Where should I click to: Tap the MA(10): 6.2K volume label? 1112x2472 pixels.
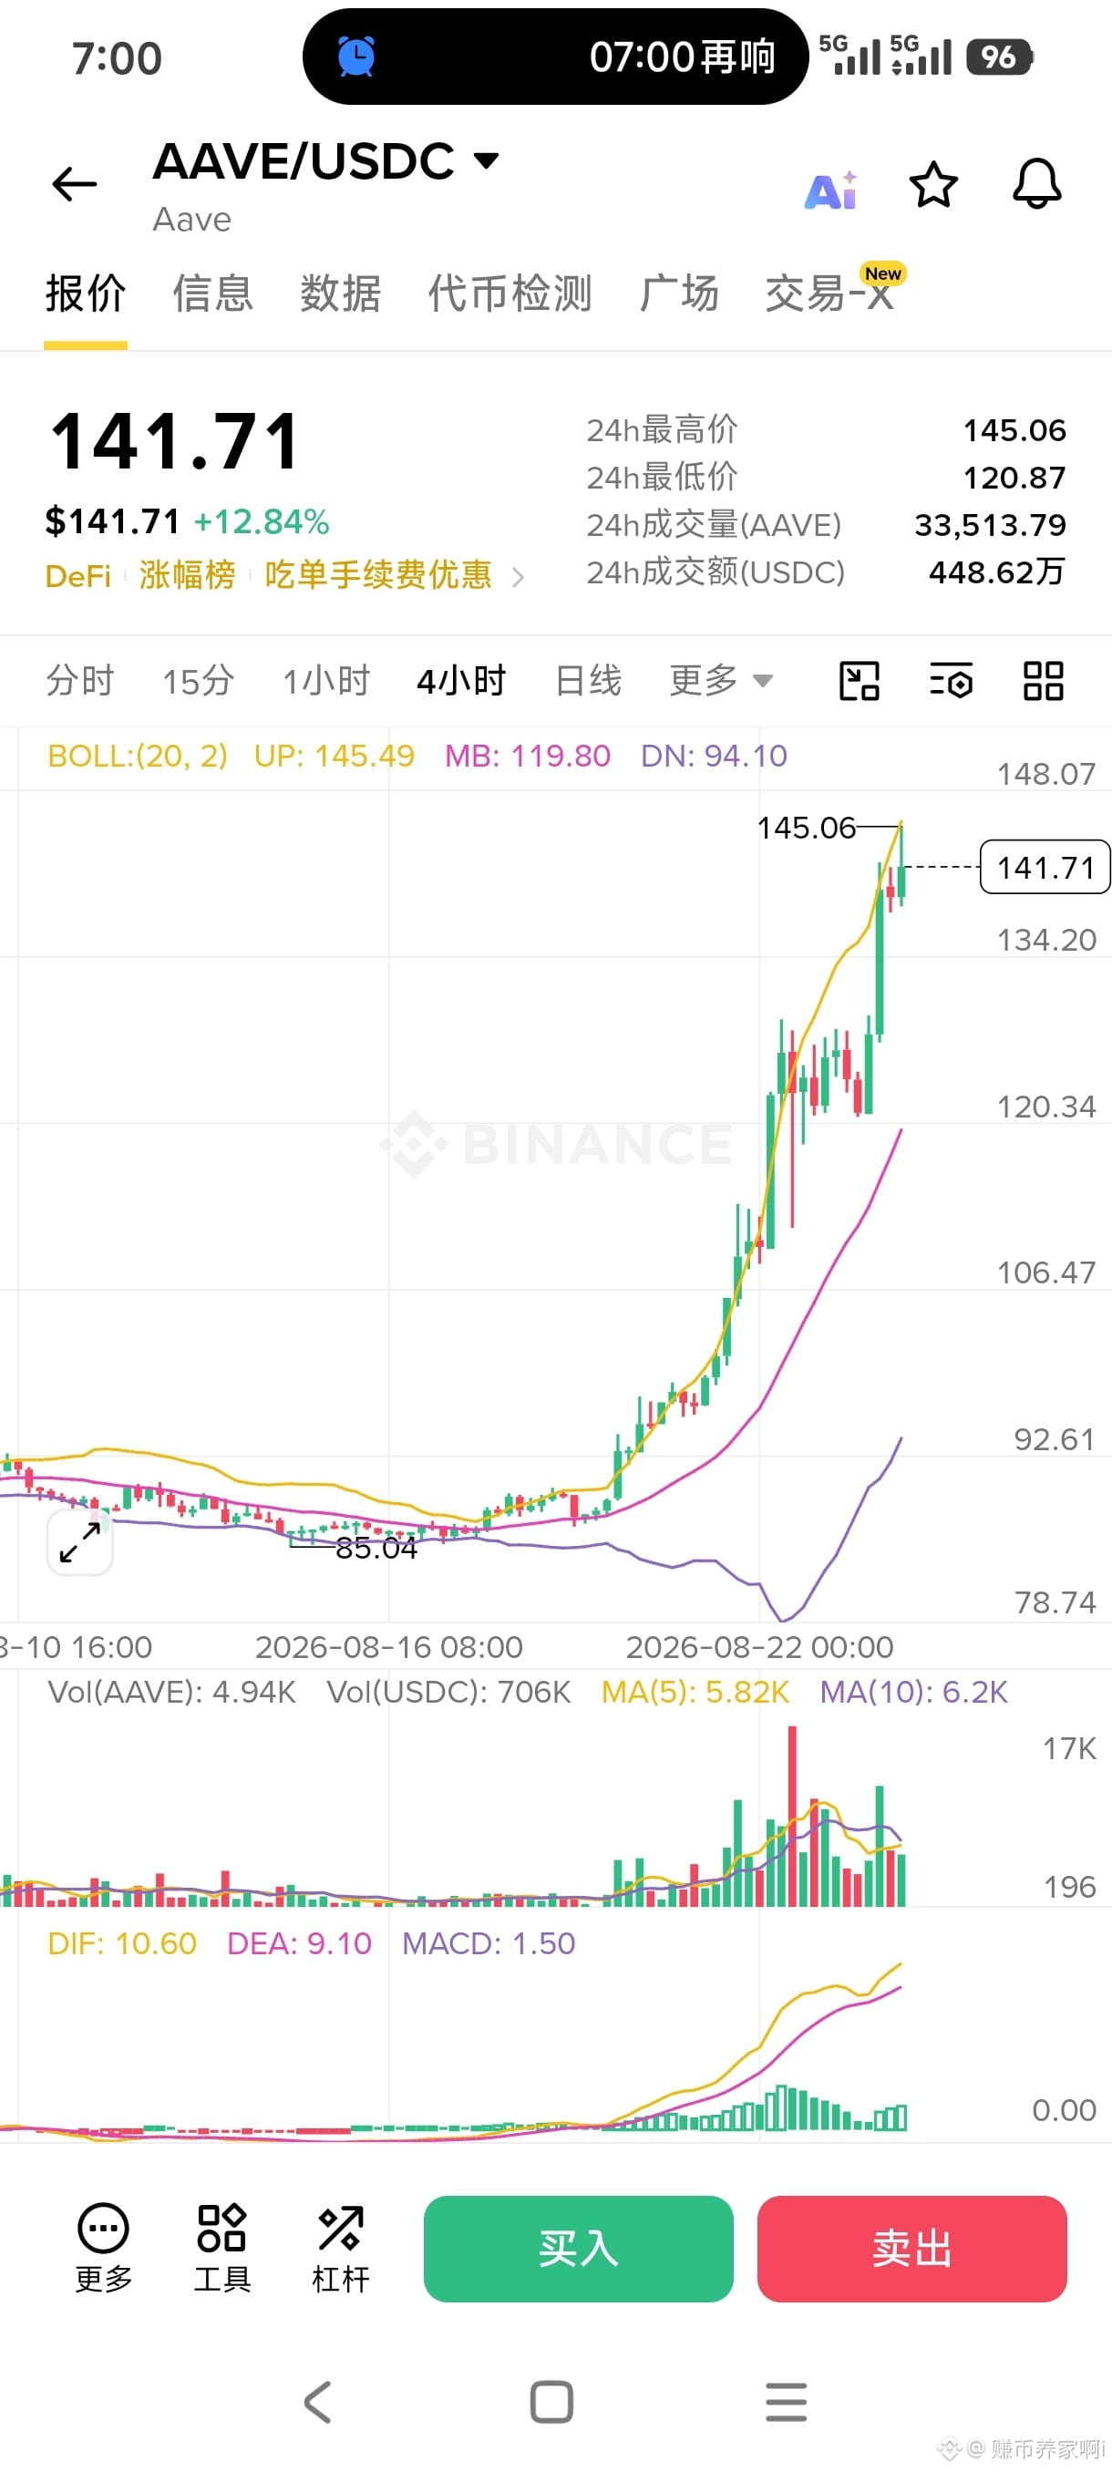(914, 1692)
